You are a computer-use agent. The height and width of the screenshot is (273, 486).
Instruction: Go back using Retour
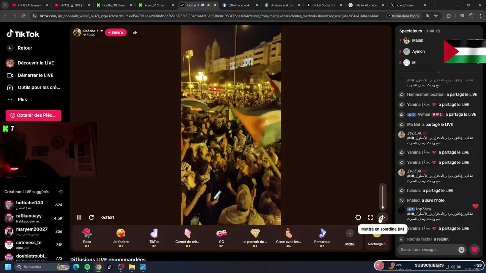[x=20, y=48]
